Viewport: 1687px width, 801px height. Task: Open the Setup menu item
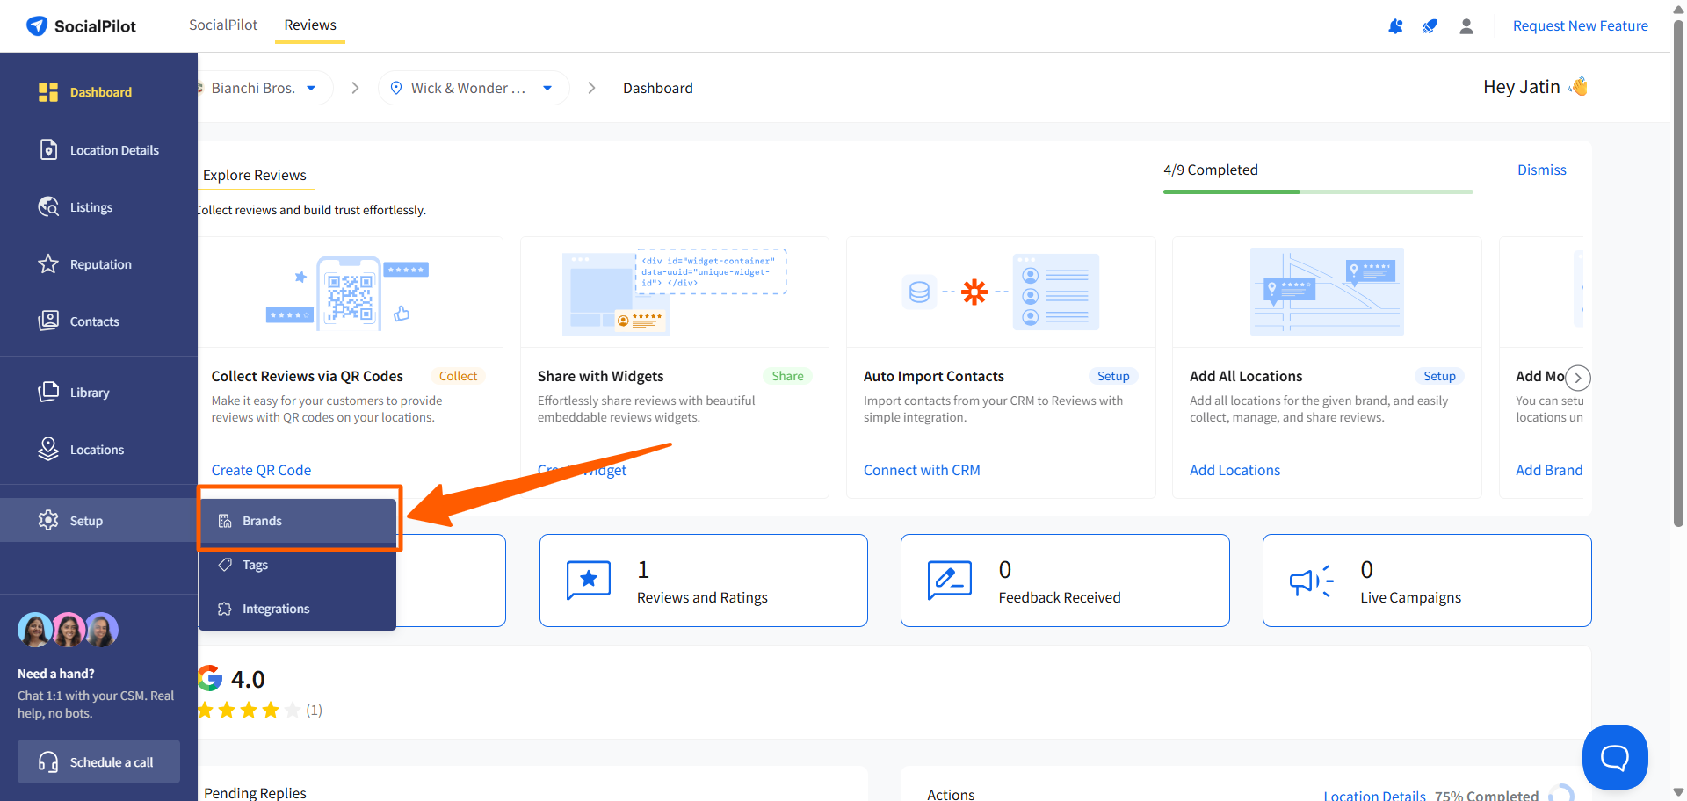pyautogui.click(x=98, y=520)
